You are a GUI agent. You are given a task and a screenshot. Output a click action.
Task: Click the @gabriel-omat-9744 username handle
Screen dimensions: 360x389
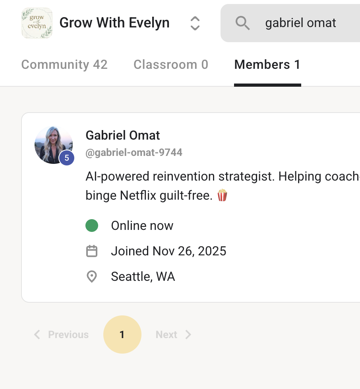pos(134,153)
